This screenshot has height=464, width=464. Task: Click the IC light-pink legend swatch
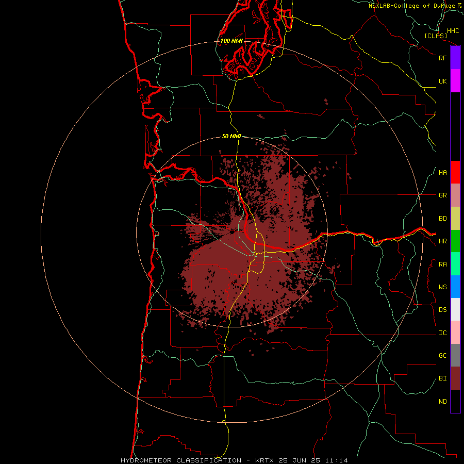(455, 333)
